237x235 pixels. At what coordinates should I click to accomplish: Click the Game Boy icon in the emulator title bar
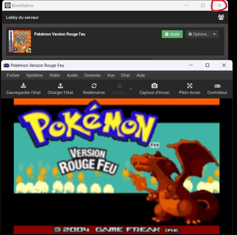7,65
